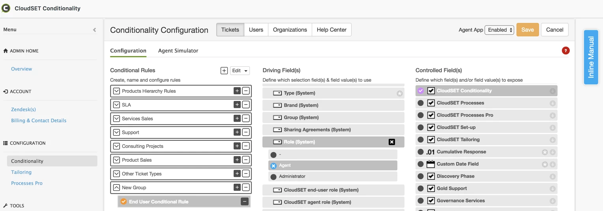Clear the Role (System) driving field with X
This screenshot has width=603, height=211.
[391, 142]
